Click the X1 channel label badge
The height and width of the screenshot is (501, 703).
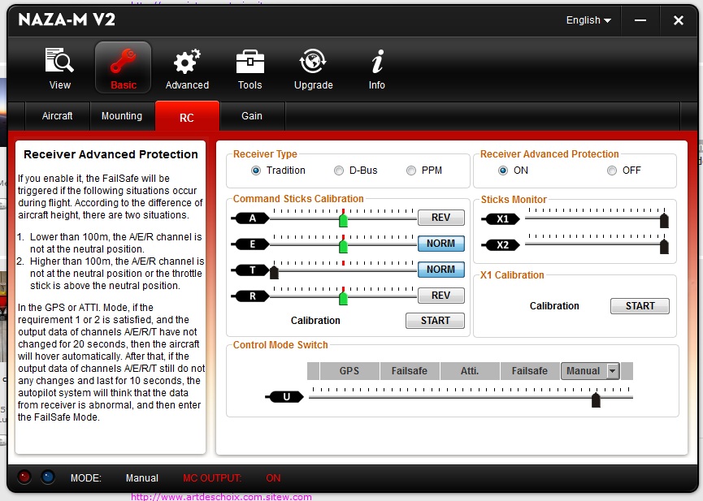tap(501, 219)
